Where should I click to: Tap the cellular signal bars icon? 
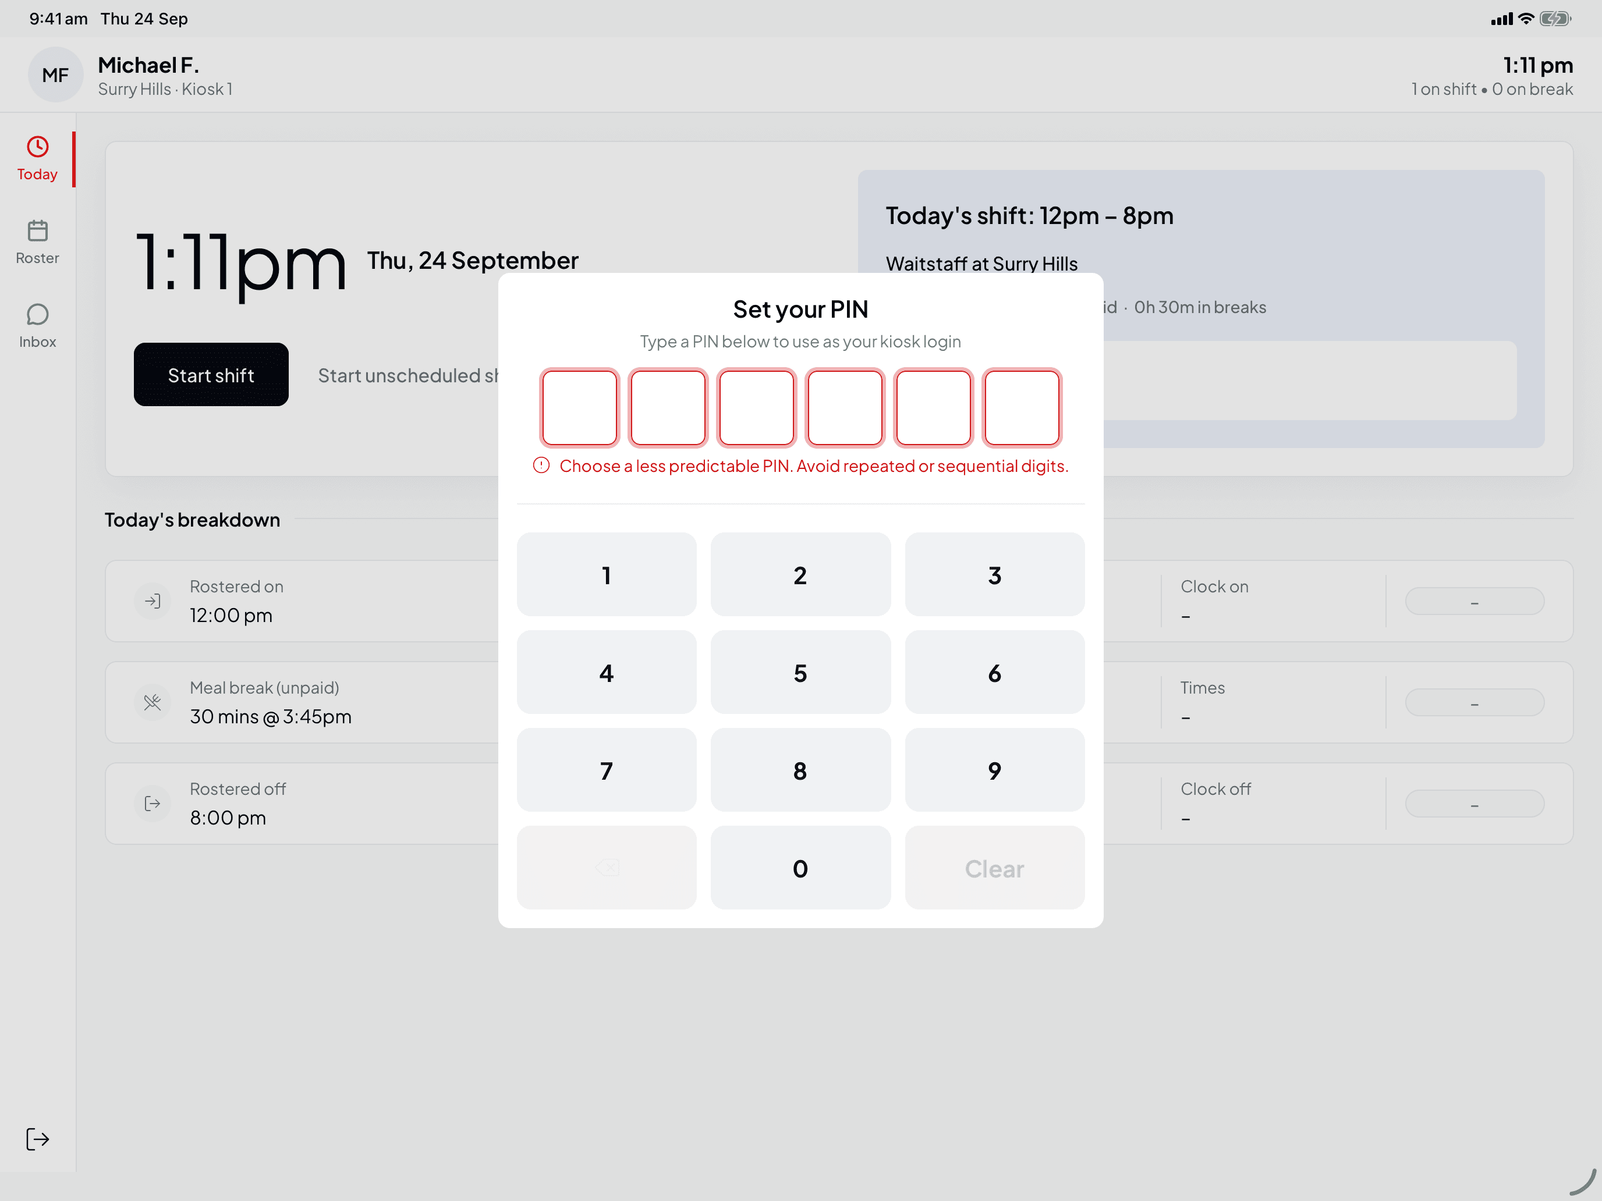(x=1501, y=19)
